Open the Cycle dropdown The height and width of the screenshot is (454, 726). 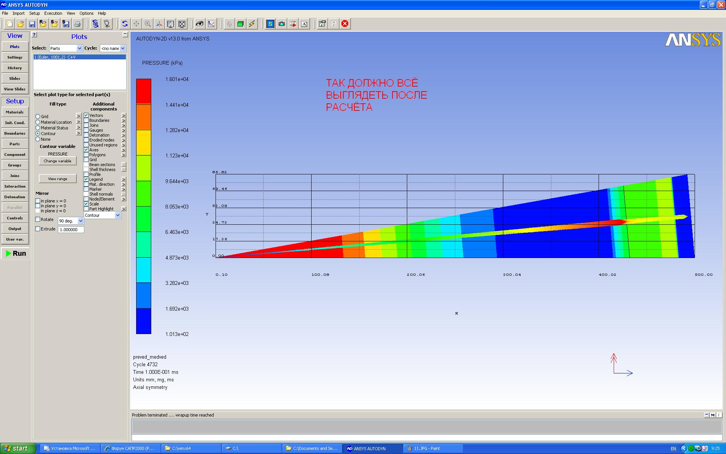pyautogui.click(x=113, y=48)
